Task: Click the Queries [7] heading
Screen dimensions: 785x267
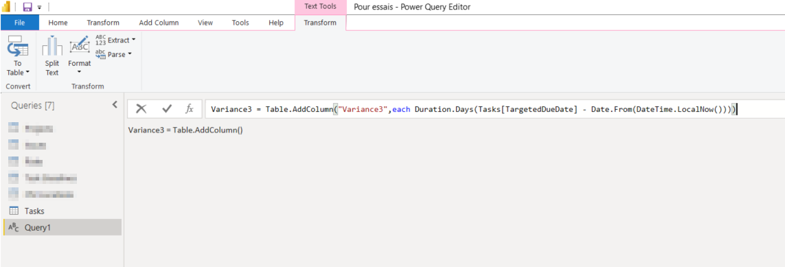Action: coord(32,106)
